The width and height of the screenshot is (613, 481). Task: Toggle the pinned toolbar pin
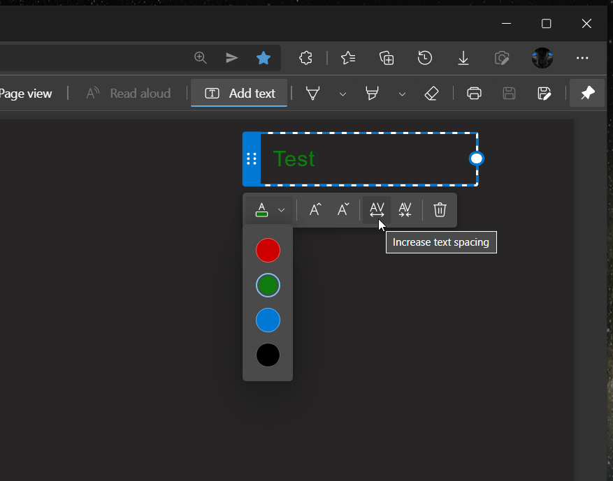coord(587,93)
